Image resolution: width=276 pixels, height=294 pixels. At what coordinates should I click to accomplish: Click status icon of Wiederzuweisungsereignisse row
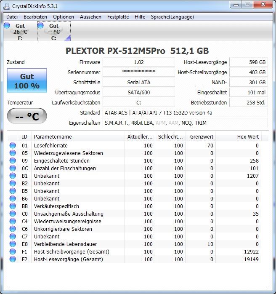(x=13, y=221)
